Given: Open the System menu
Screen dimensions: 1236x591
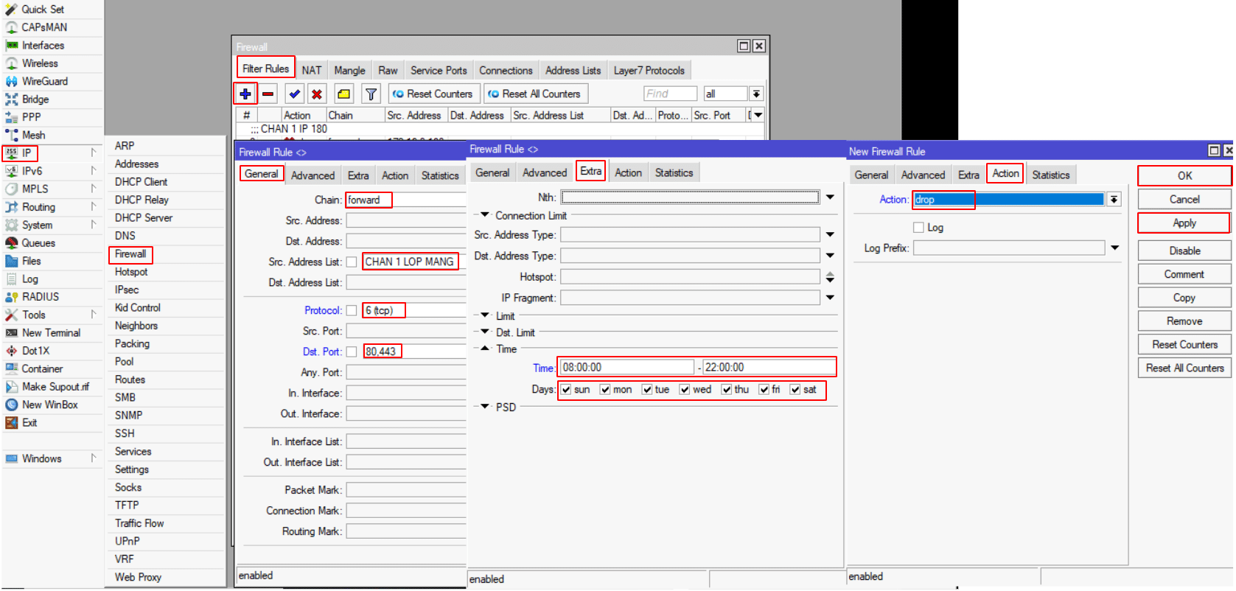Looking at the screenshot, I should tap(37, 225).
